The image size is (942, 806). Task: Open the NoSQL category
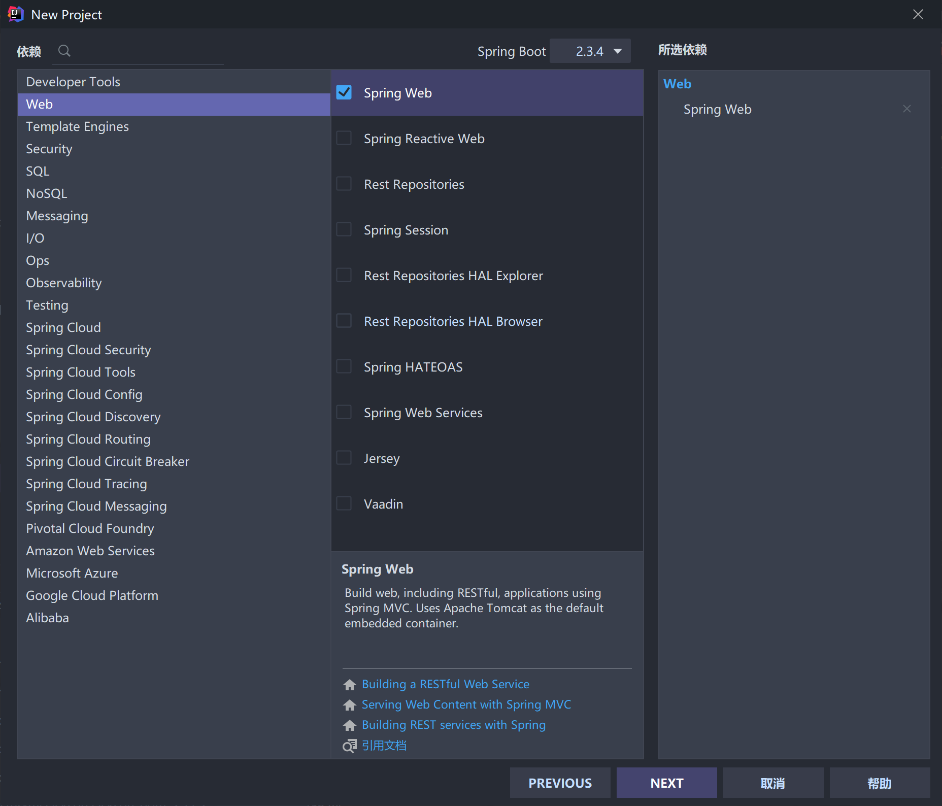point(174,193)
